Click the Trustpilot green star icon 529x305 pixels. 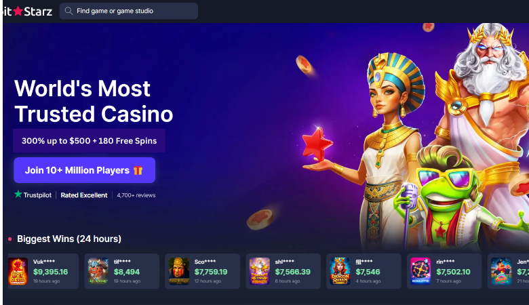(18, 194)
